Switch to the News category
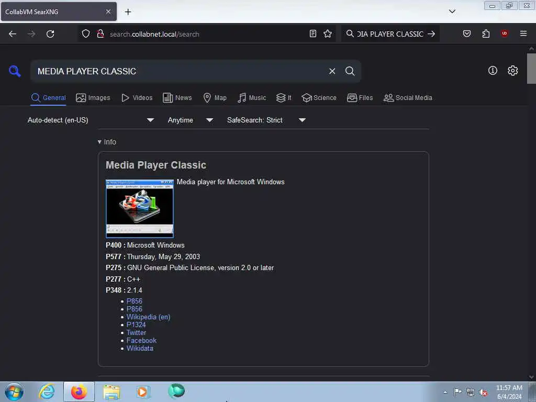Screen dimensions: 536x402 point(177,98)
